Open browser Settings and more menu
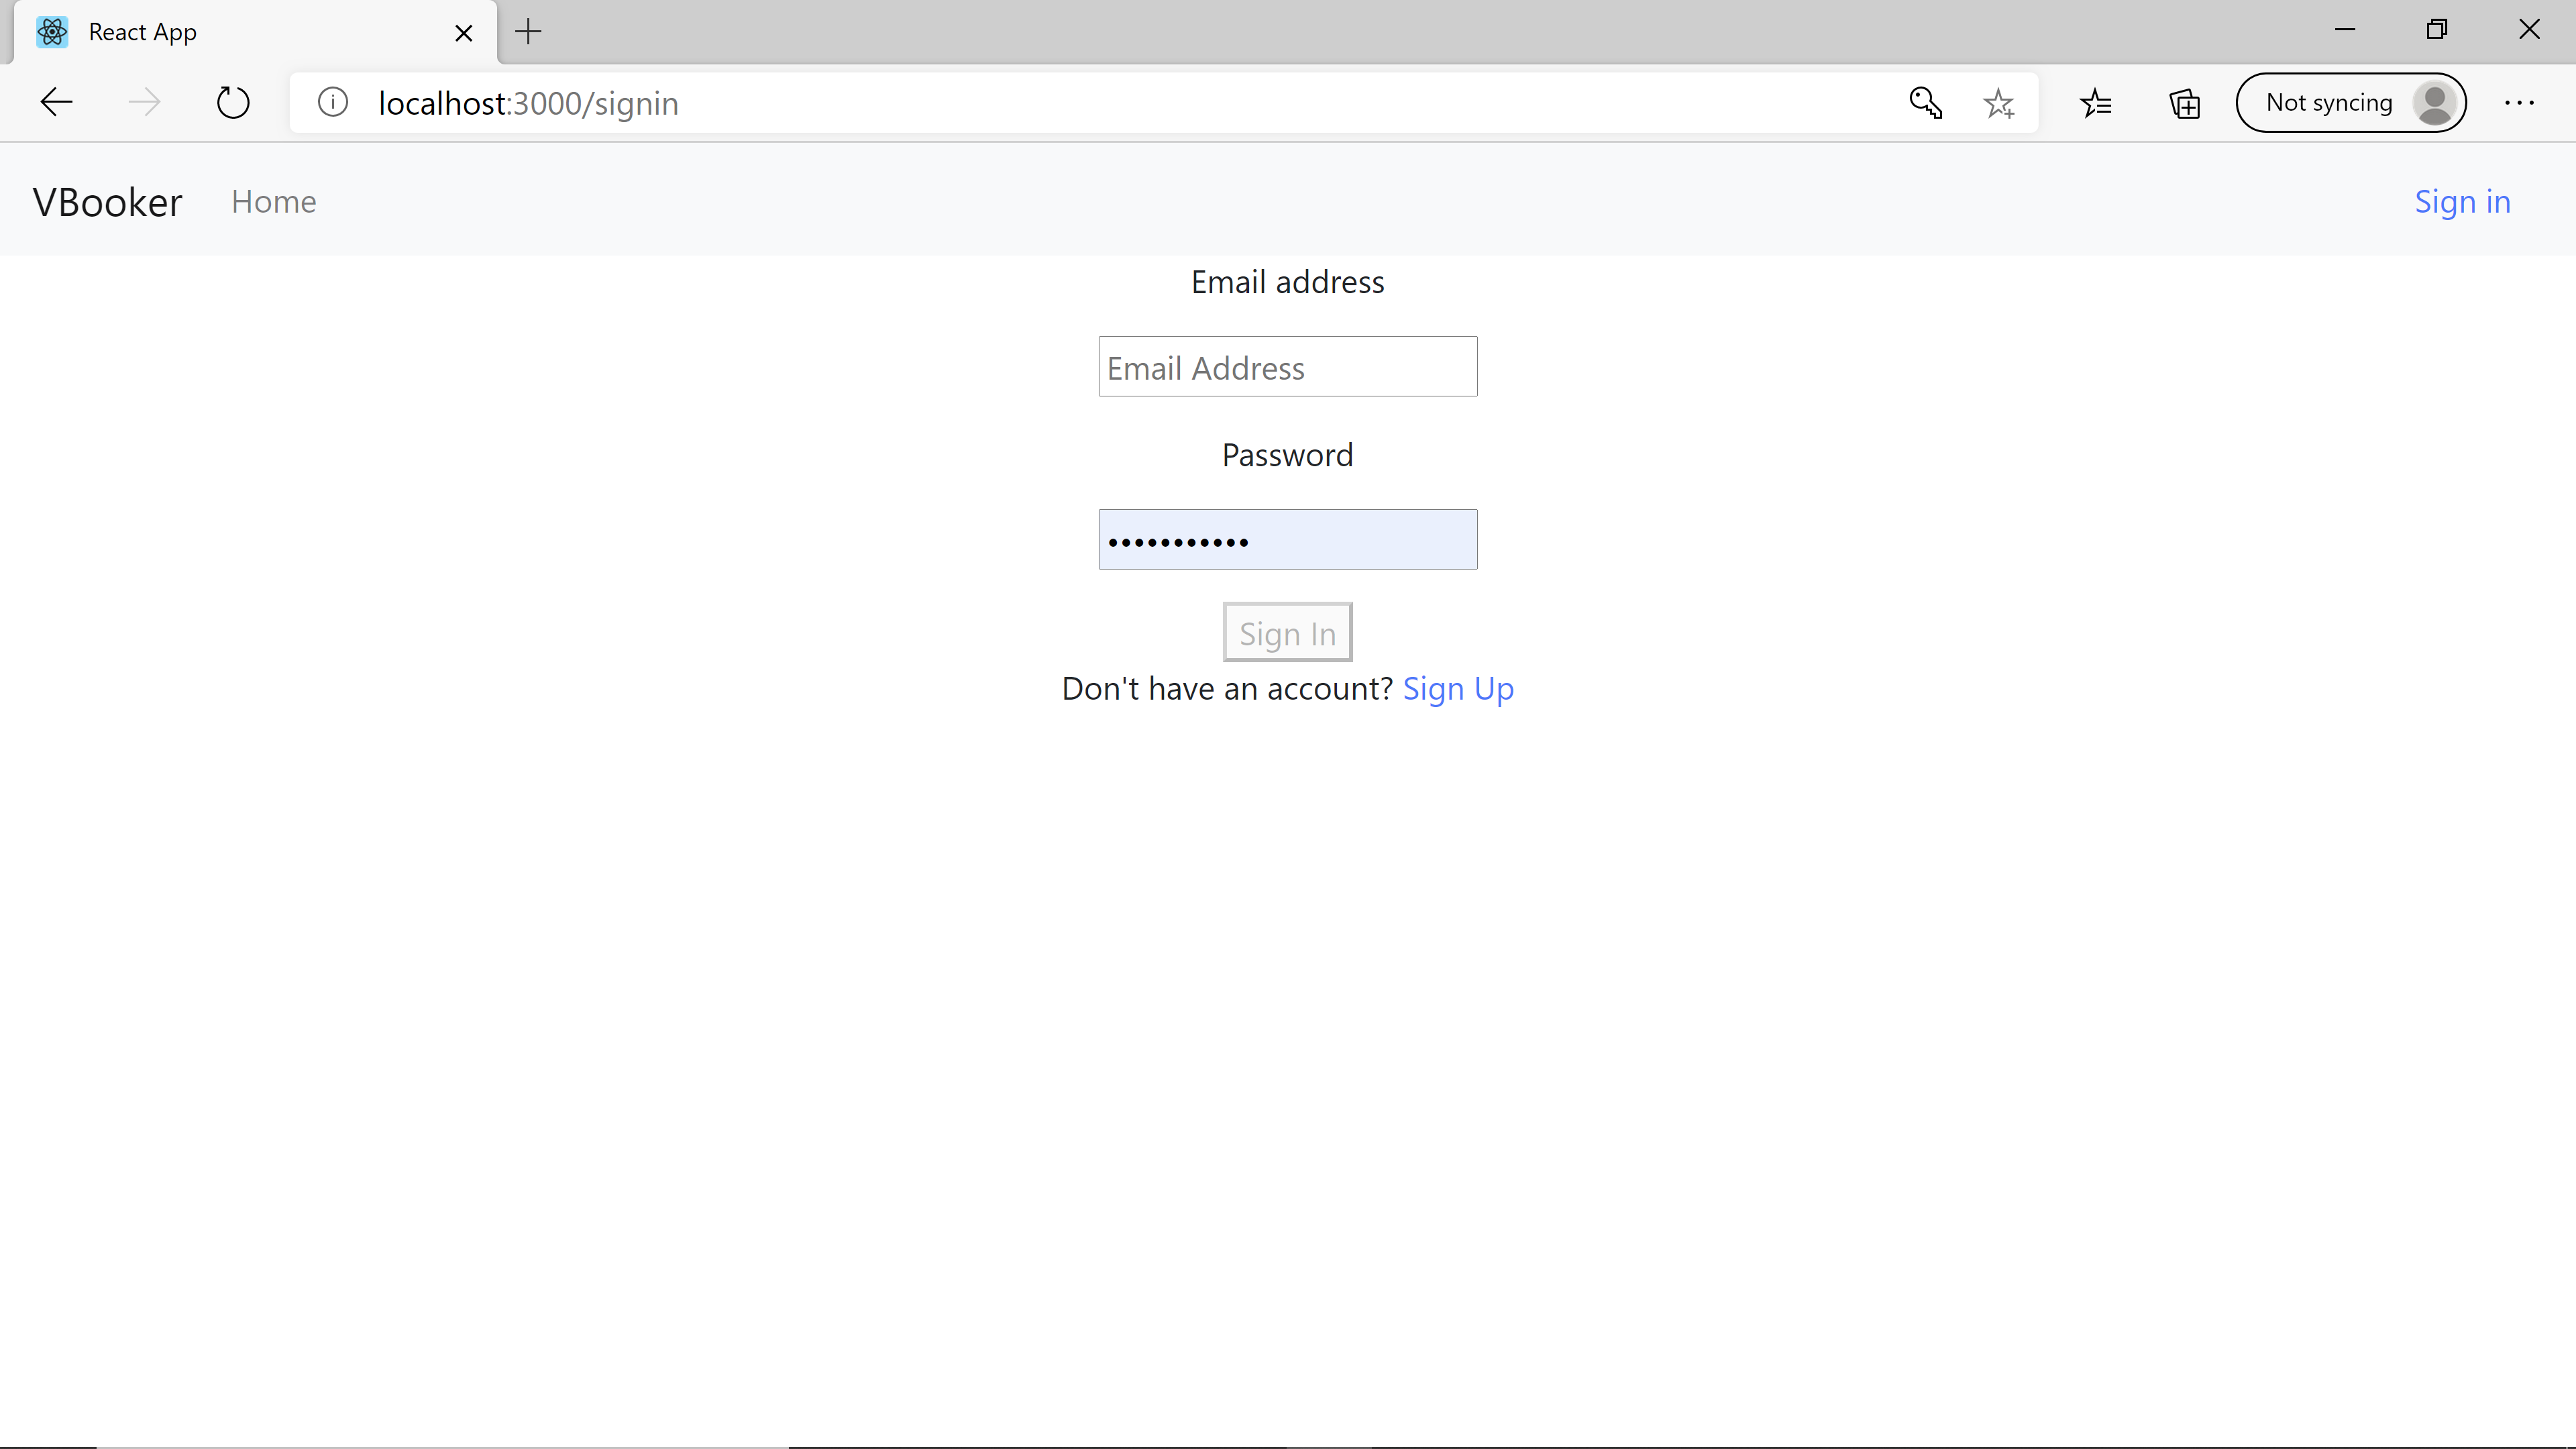 pyautogui.click(x=2519, y=102)
